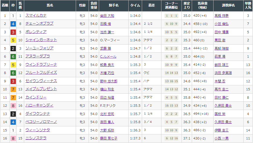
Task: View horse ウィーンソナタ
Action: [x=38, y=130]
